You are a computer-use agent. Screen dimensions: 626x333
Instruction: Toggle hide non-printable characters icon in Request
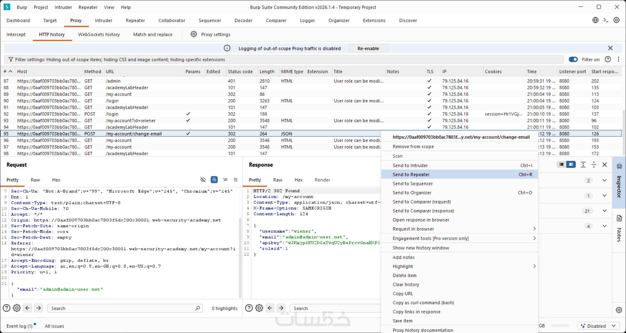(203, 180)
